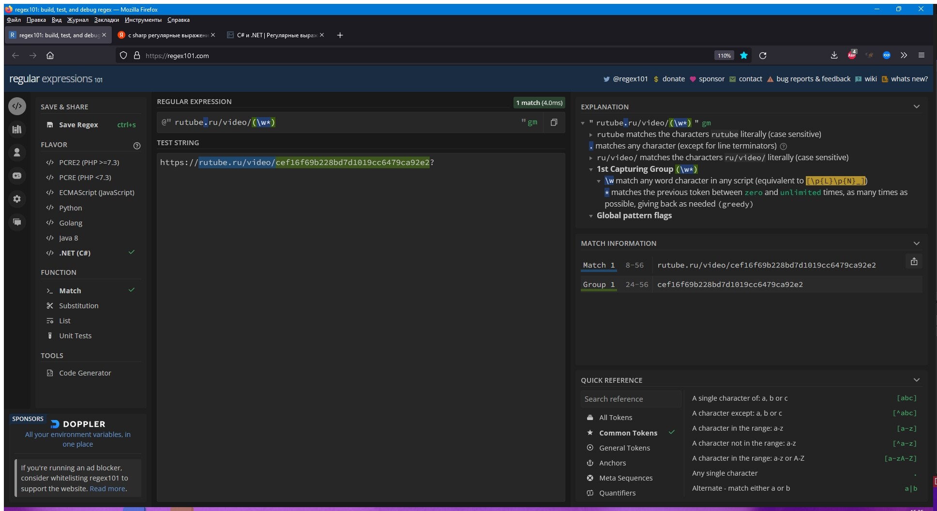Viewport: 937px width, 511px height.
Task: Click Search reference input field
Action: tap(631, 399)
